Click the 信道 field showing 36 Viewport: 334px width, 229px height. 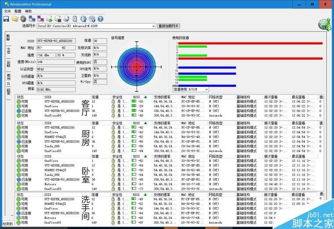[x=100, y=41]
